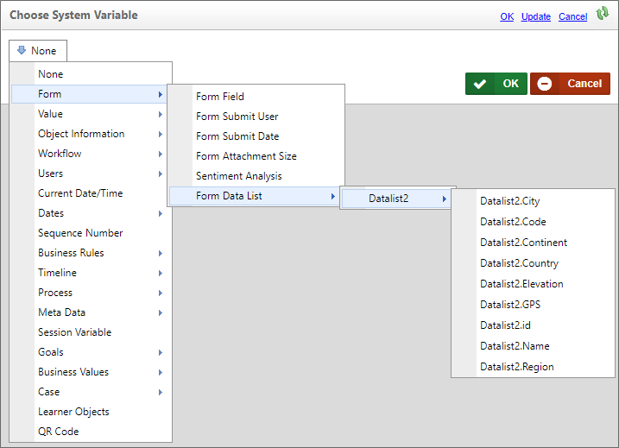Pick Datalist2.Region from the list
The image size is (619, 448).
pyautogui.click(x=516, y=367)
